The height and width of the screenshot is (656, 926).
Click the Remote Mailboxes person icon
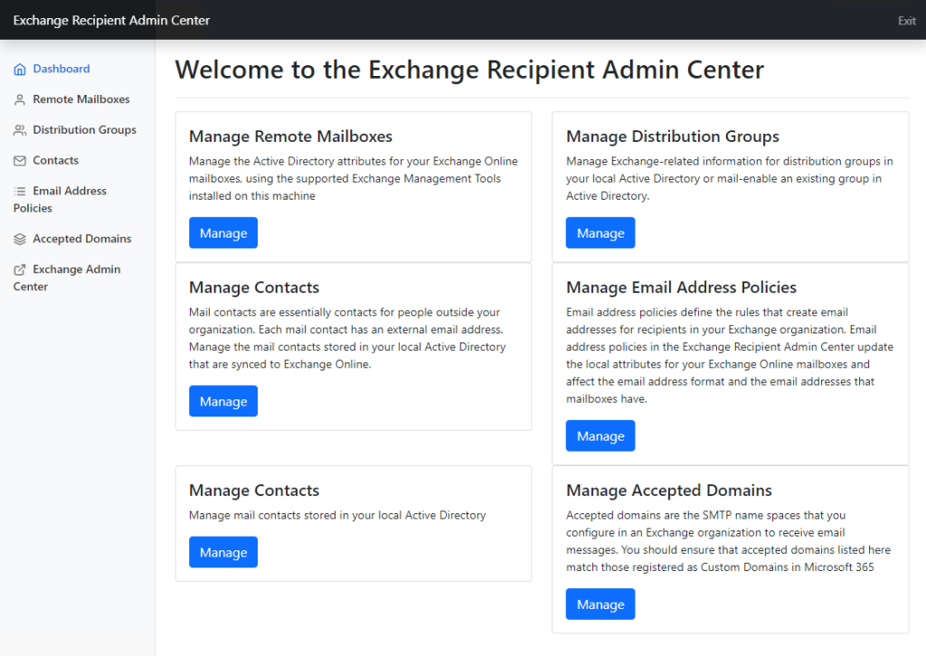click(x=20, y=99)
